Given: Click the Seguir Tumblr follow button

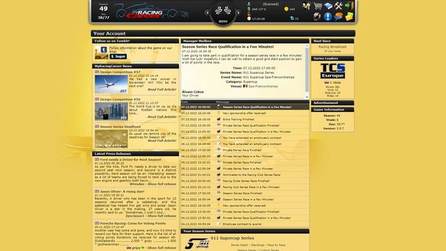Looking at the screenshot, I should [x=118, y=56].
